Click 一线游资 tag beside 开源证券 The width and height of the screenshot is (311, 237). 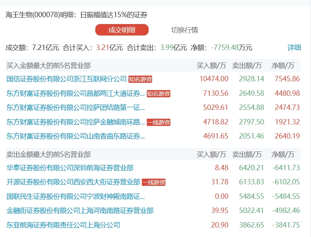click(154, 182)
